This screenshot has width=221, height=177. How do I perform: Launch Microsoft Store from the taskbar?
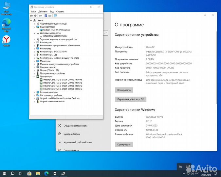(29, 173)
